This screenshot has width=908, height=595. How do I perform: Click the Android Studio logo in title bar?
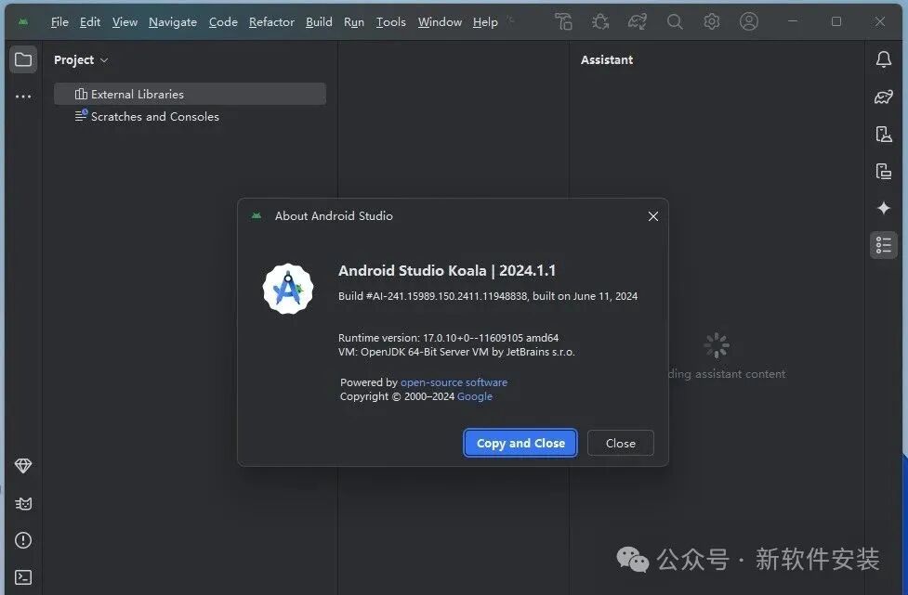tap(23, 22)
